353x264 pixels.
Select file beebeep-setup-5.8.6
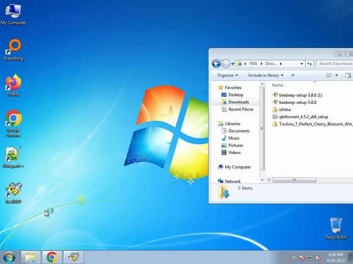pyautogui.click(x=297, y=102)
